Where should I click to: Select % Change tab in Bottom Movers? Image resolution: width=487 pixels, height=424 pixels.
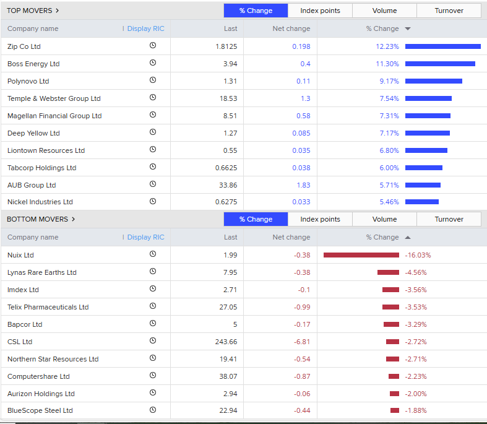pos(256,219)
